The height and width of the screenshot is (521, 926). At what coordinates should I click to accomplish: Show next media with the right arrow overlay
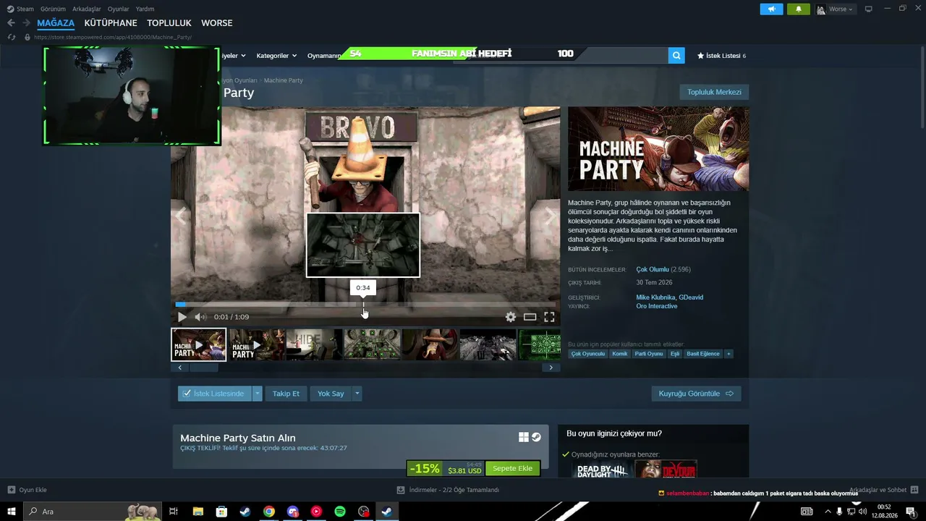coord(550,216)
